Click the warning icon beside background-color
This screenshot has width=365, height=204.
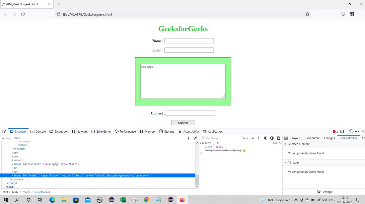pyautogui.click(x=244, y=150)
